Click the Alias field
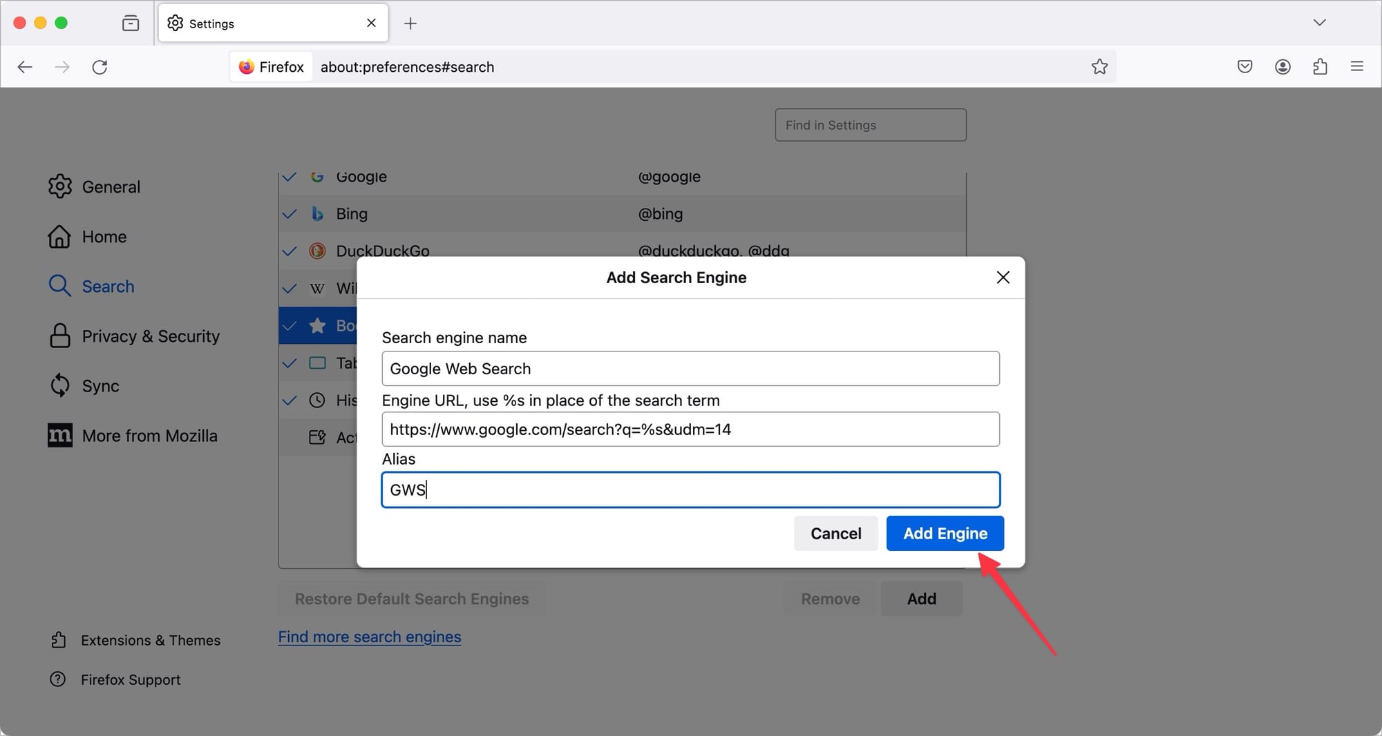The width and height of the screenshot is (1382, 736). [x=690, y=490]
